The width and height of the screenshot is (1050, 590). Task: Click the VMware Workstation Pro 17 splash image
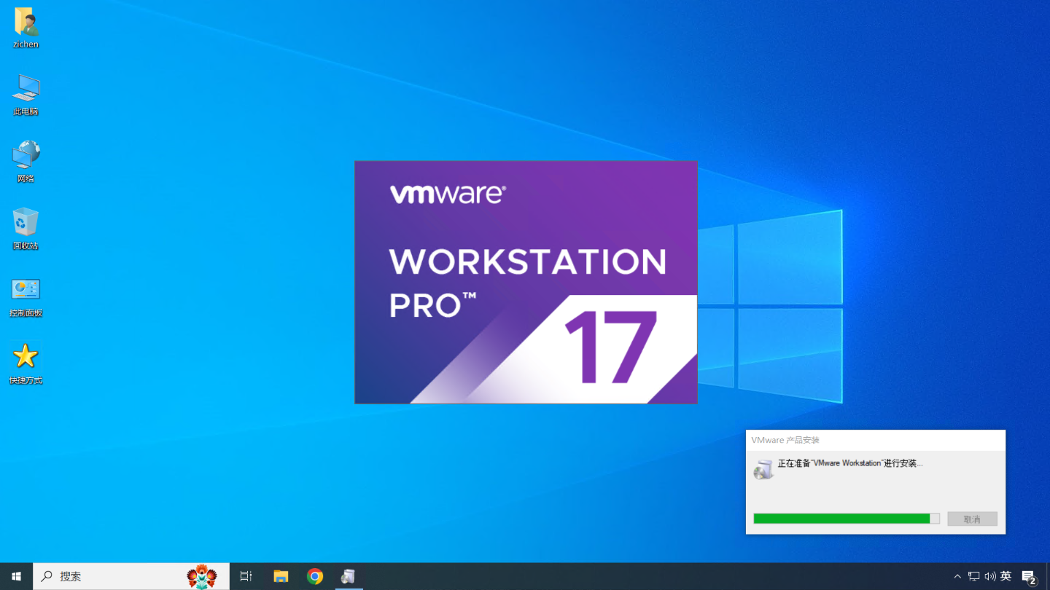click(526, 282)
